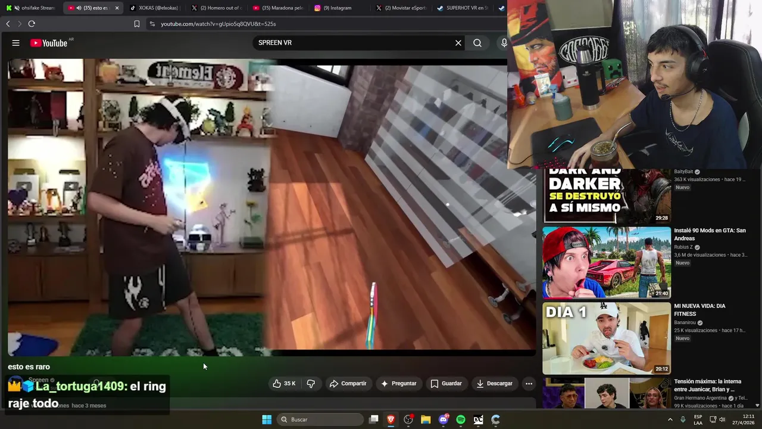Click the Preguntar button
The width and height of the screenshot is (762, 429).
[398, 384]
